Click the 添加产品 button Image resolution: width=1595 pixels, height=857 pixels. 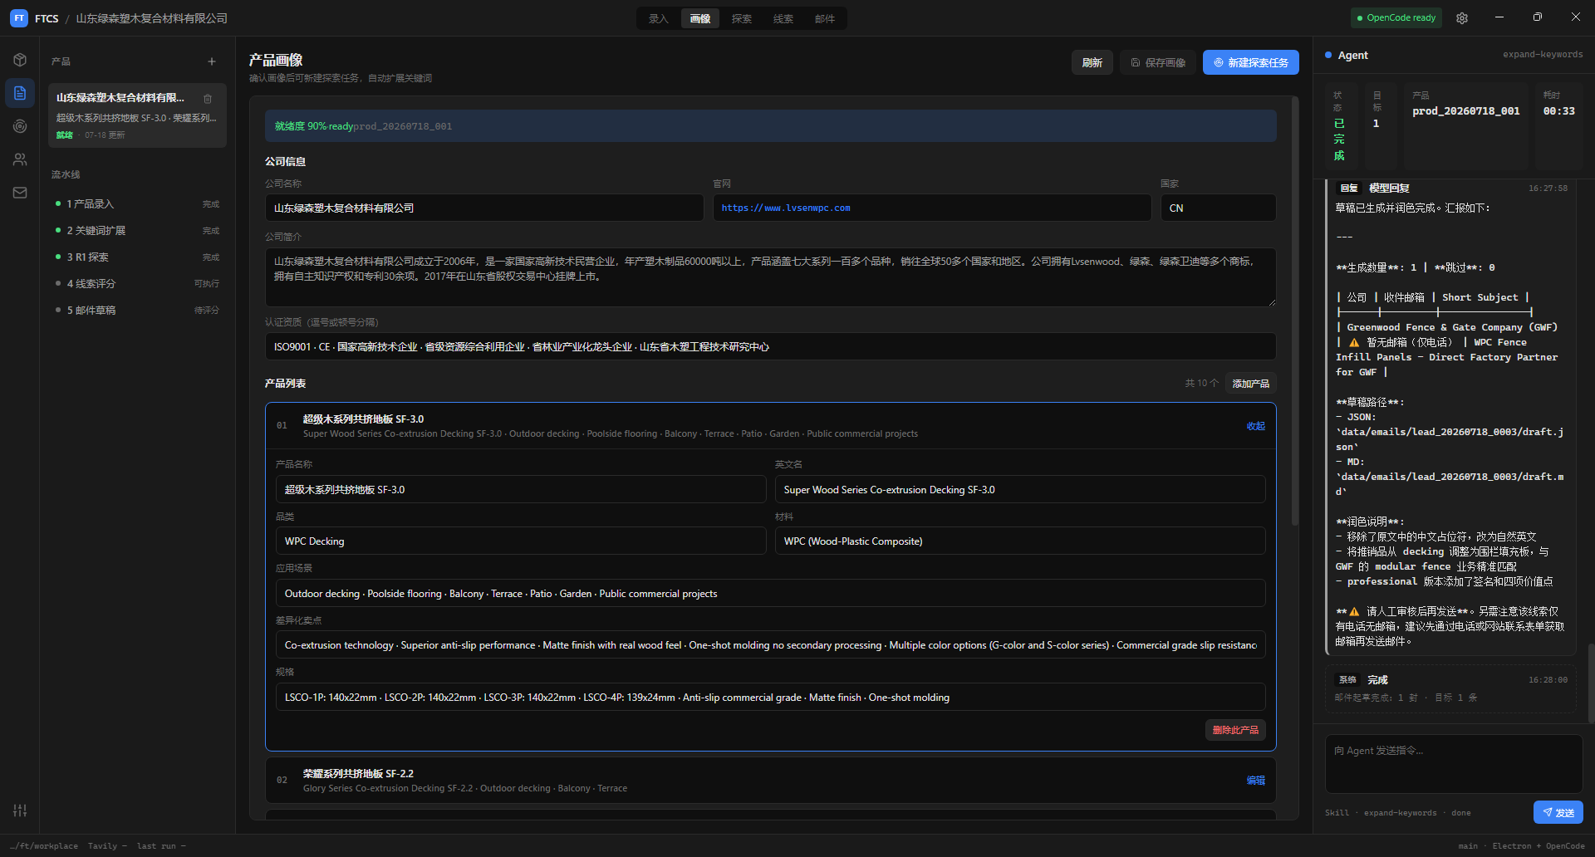tap(1250, 383)
